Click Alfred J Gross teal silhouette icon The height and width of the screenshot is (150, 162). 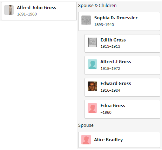[x=93, y=64]
